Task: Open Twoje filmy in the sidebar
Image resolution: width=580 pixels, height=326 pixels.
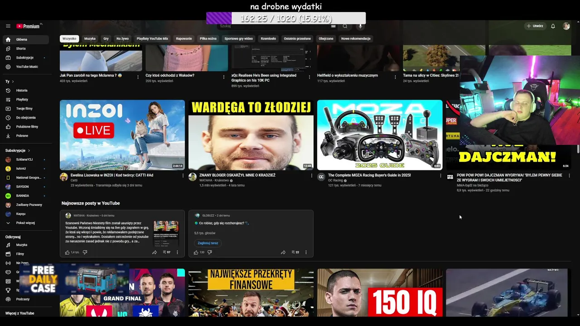Action: (x=25, y=109)
